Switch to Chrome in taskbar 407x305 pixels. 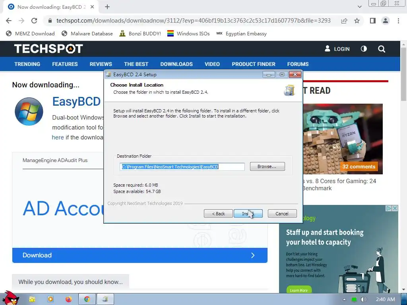87,299
